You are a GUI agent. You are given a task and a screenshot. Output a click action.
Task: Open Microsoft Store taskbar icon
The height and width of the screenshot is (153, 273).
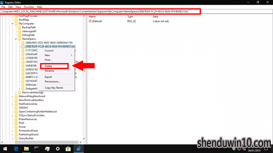(x=68, y=149)
